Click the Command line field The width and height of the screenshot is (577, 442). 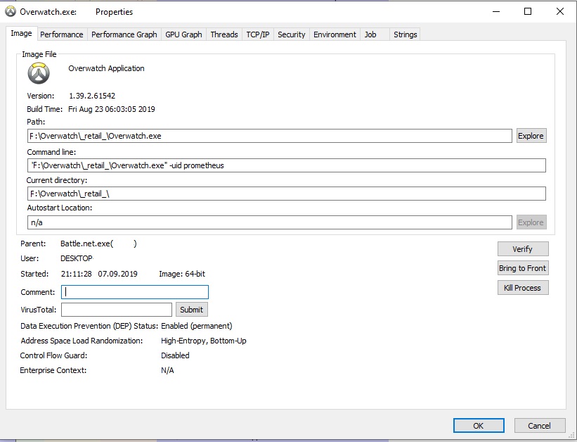click(286, 165)
